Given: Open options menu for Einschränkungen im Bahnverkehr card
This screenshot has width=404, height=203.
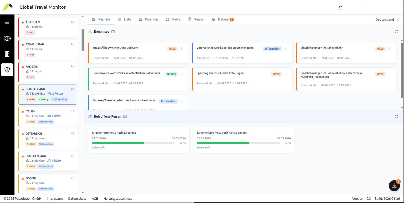Looking at the screenshot, I should click(x=390, y=49).
